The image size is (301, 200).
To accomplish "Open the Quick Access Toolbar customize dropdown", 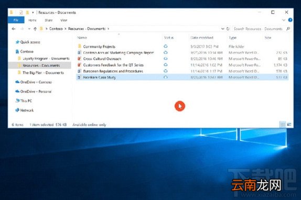I will (33, 13).
